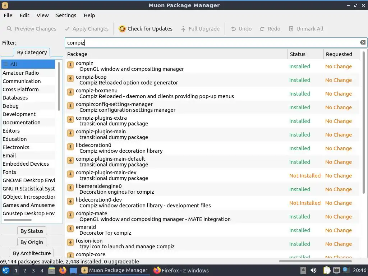This screenshot has width=368, height=276.
Task: Switch to workspace 2
Action: 25,271
